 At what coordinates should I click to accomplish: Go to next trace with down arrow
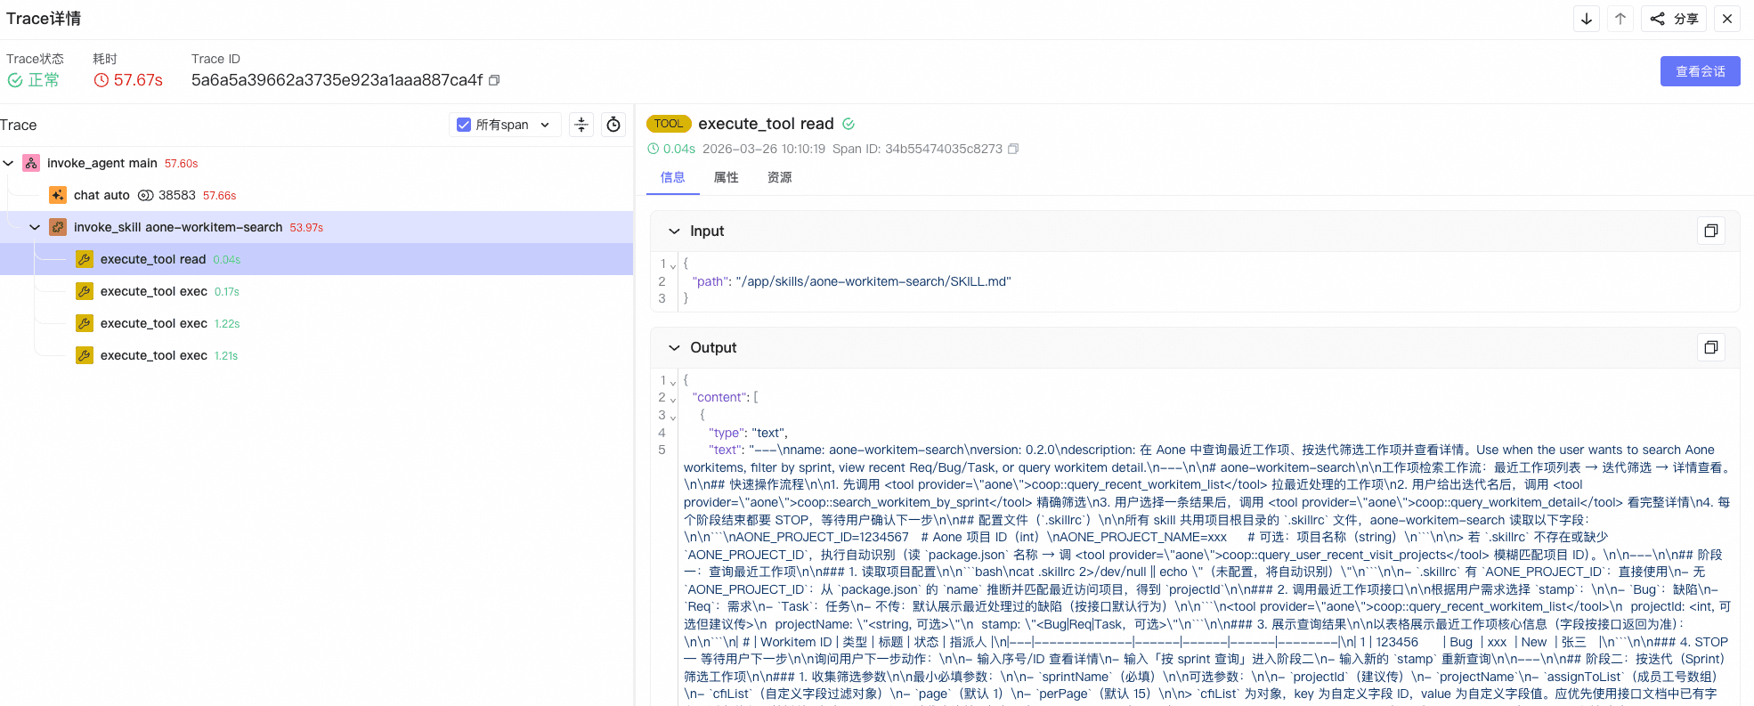(1587, 19)
